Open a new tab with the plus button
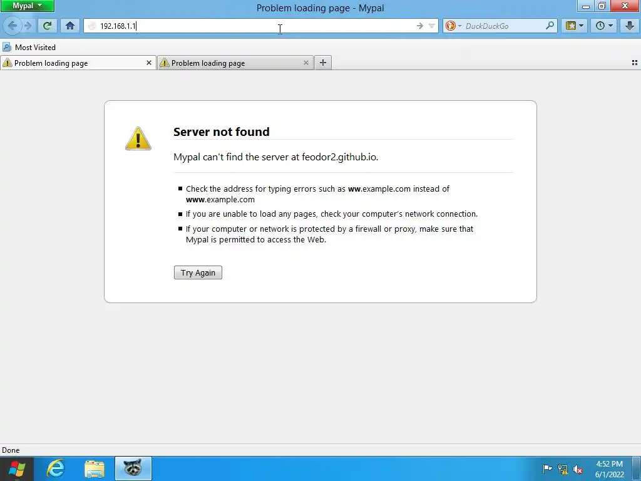The height and width of the screenshot is (481, 641). [x=323, y=63]
